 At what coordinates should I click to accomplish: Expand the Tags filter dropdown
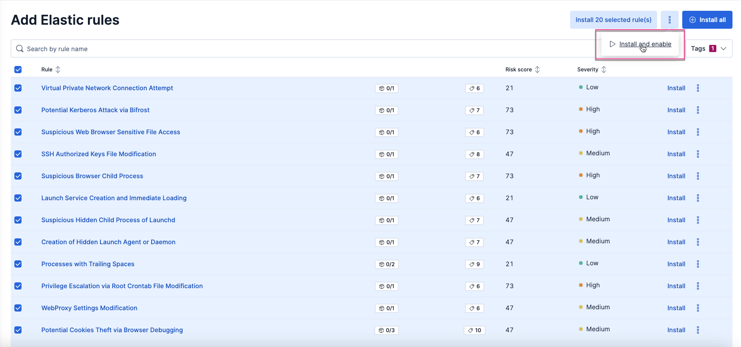pos(708,48)
